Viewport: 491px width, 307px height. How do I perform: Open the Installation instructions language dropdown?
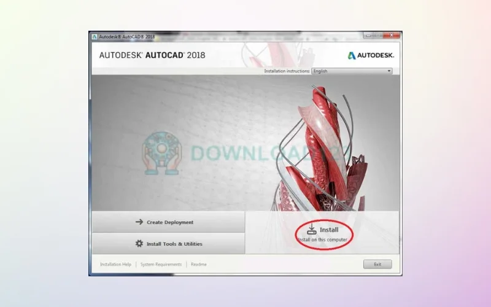351,71
